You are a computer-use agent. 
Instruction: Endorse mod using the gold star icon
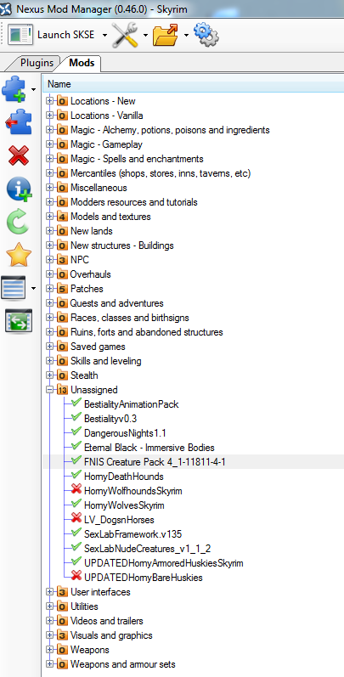19,255
